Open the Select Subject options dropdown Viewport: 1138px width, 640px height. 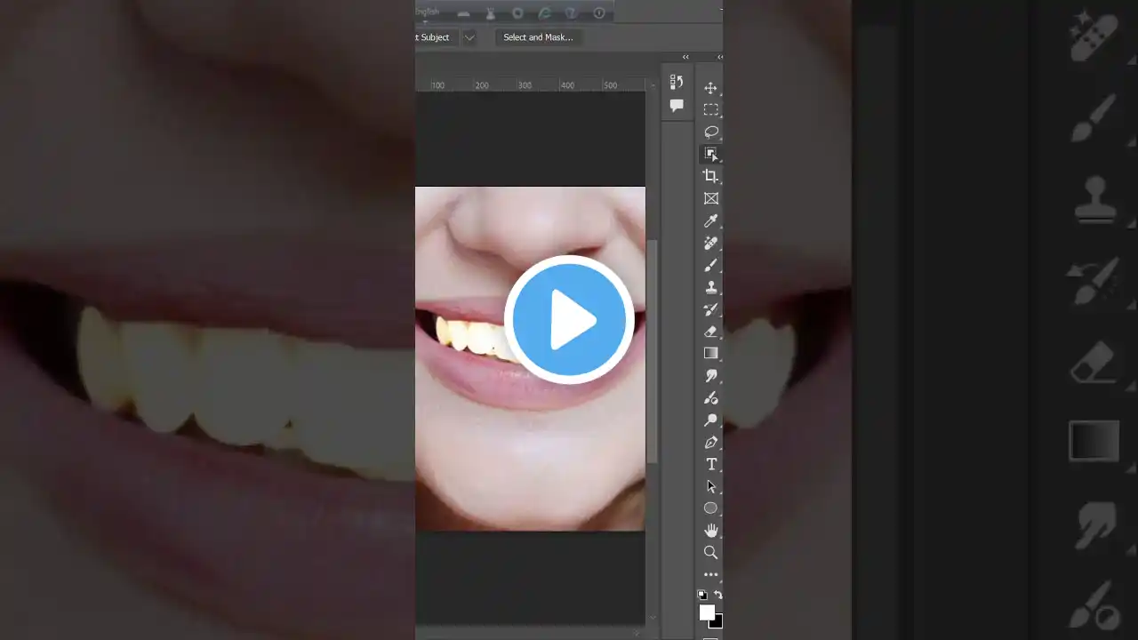pos(469,37)
